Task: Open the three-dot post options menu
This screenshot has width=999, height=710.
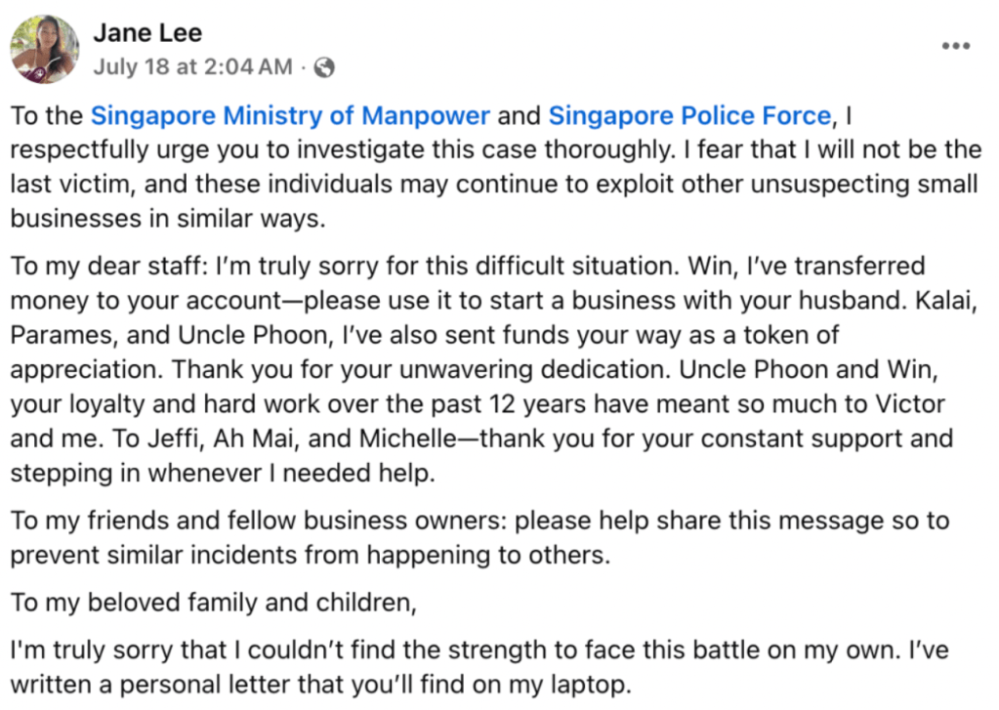Action: coord(955,47)
